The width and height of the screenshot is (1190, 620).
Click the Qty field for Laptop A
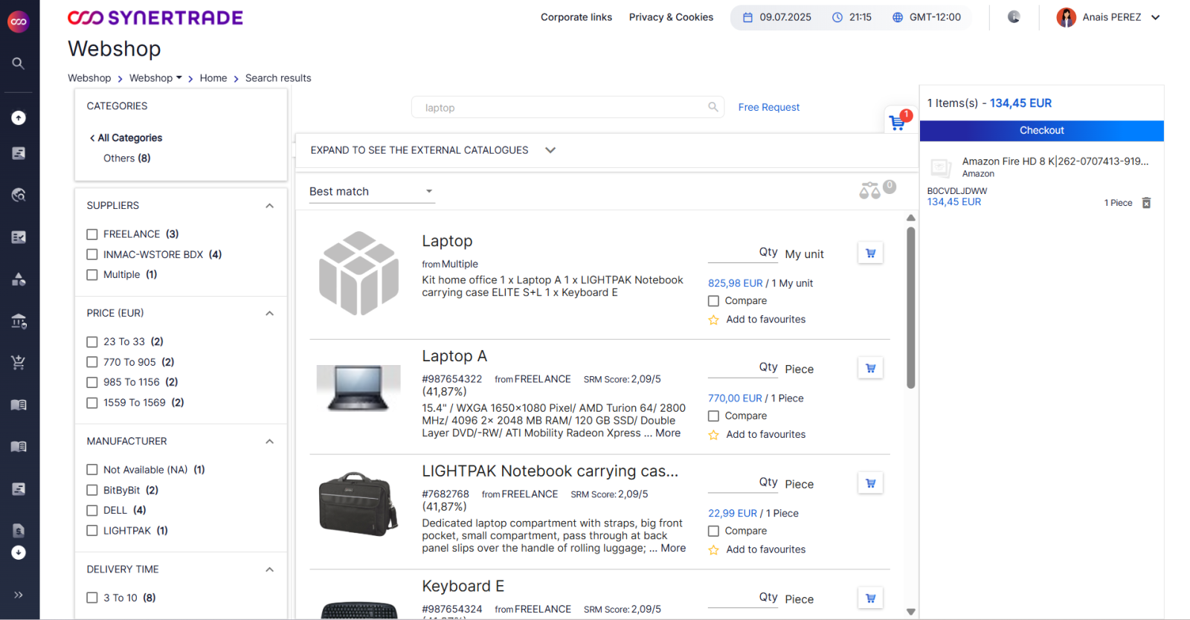tap(743, 367)
